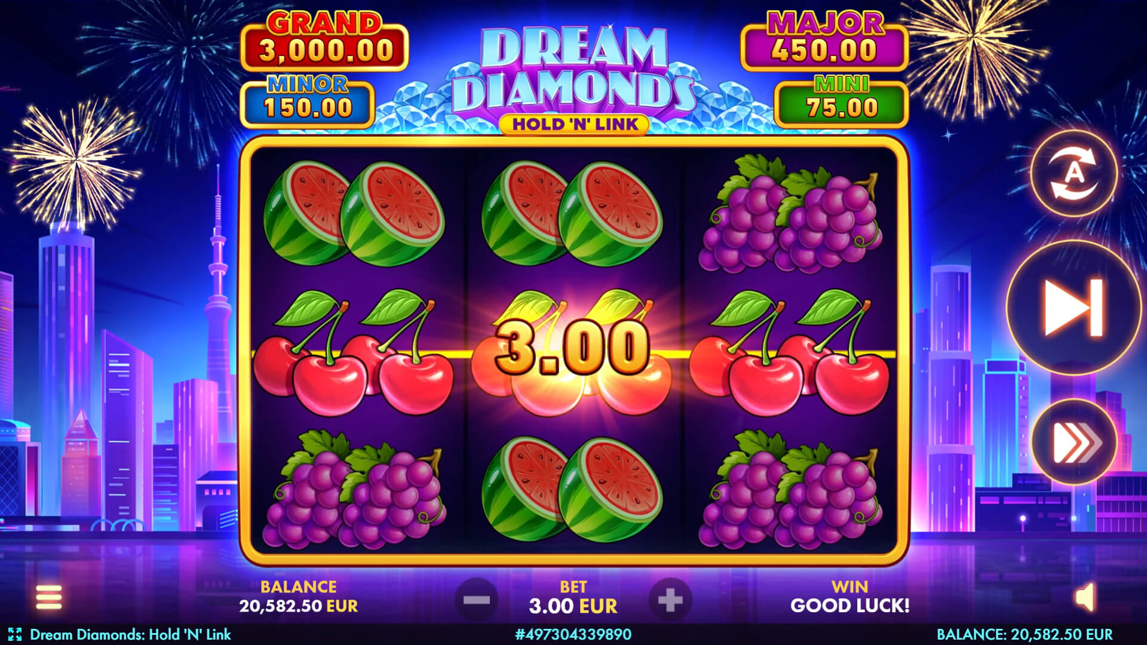Toggle fullscreen icon beside game title
The height and width of the screenshot is (645, 1147).
15,634
